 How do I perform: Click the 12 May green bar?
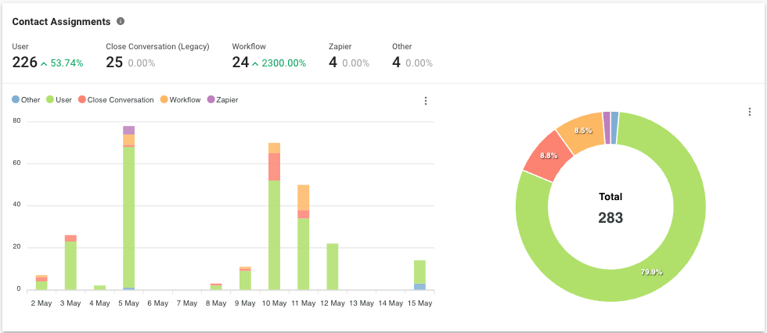pyautogui.click(x=332, y=267)
